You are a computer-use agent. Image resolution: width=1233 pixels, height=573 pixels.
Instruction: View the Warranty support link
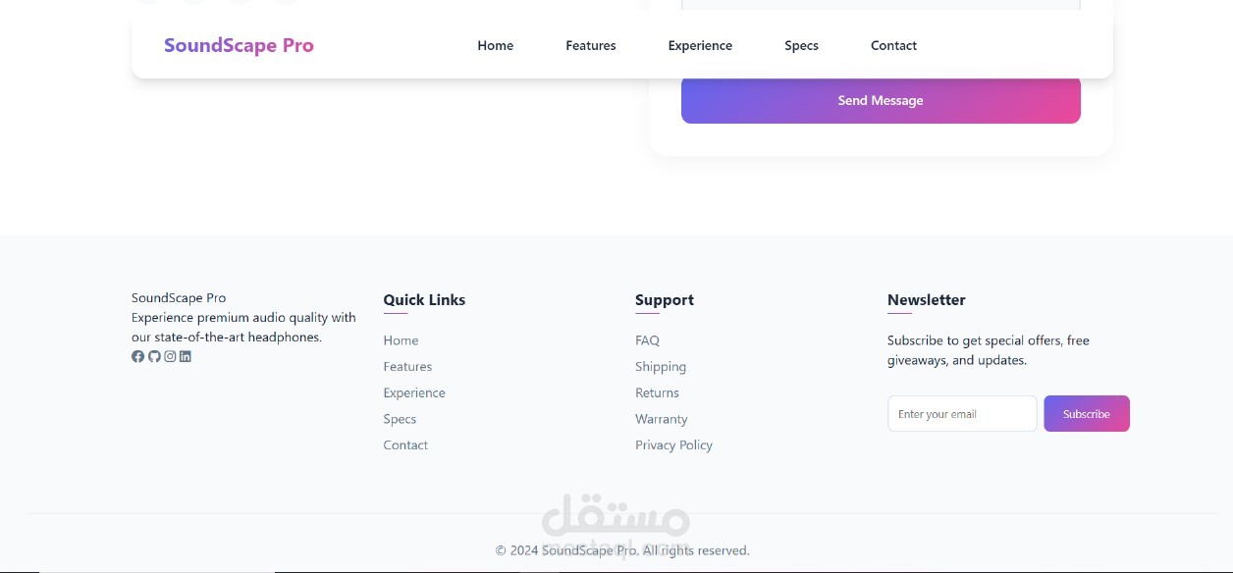point(661,419)
